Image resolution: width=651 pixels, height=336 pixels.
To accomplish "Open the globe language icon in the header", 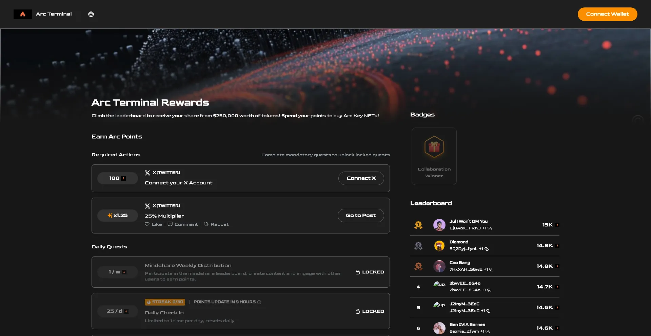I will (x=91, y=14).
